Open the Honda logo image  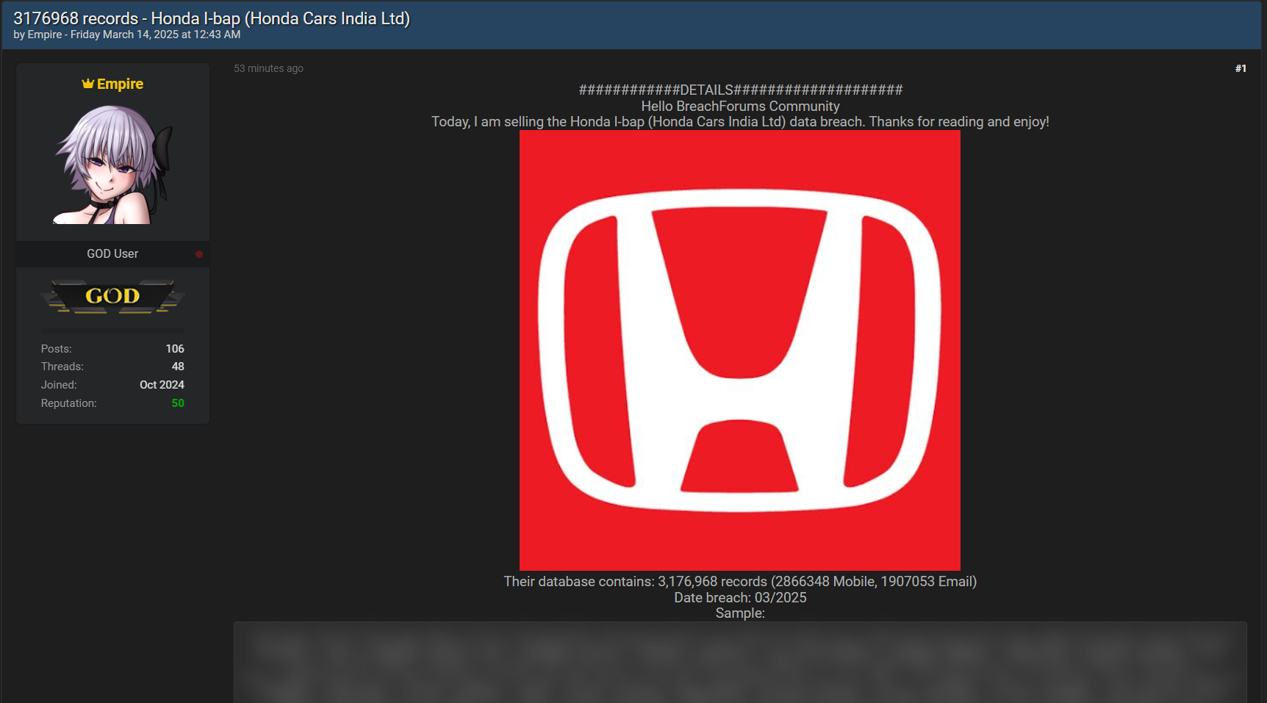740,350
